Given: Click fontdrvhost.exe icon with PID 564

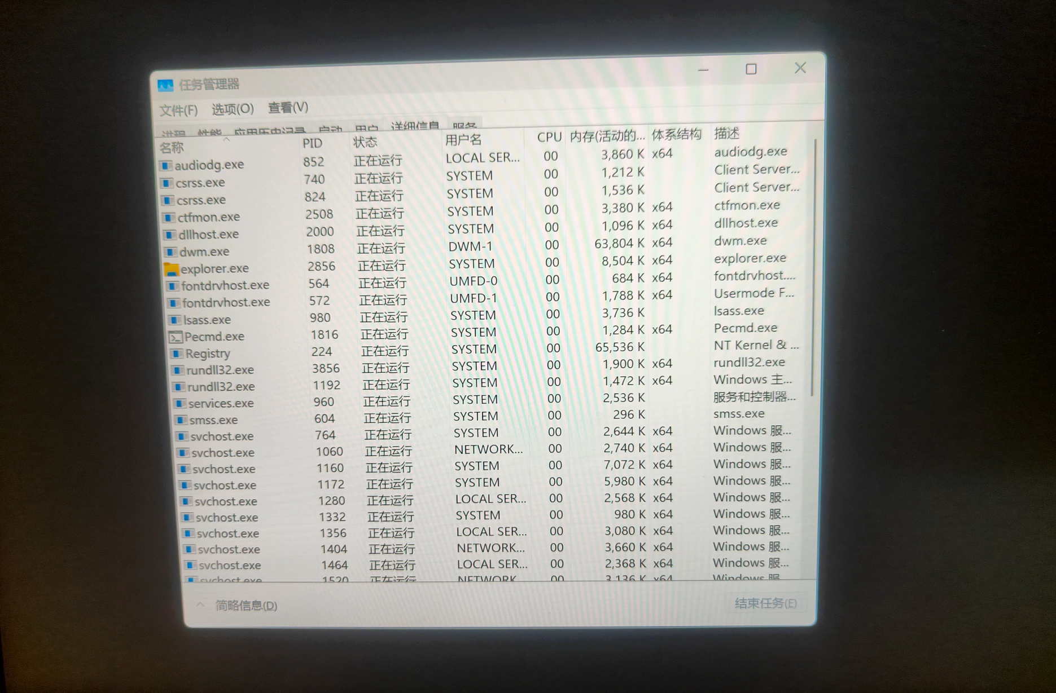Looking at the screenshot, I should coord(173,286).
